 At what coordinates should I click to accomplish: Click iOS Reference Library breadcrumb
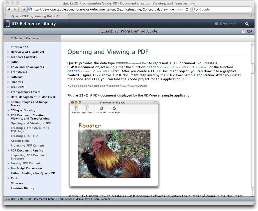41,199
